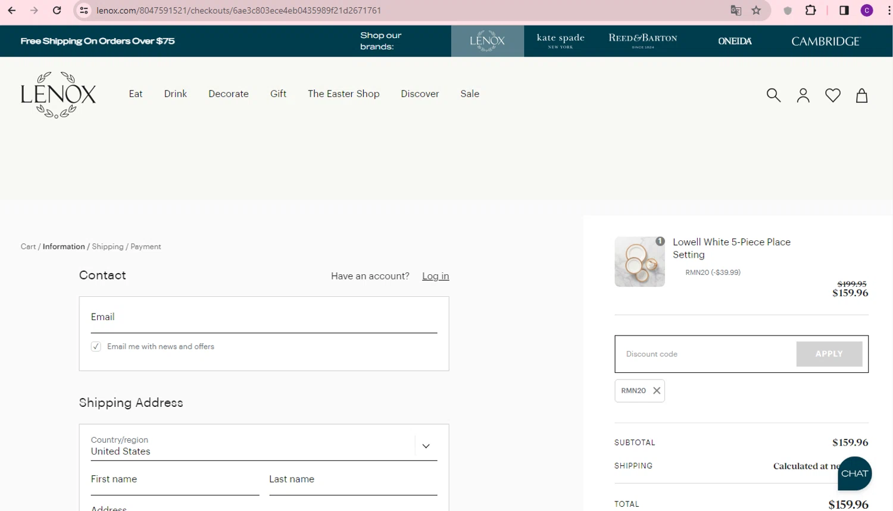Open the Eat menu
The width and height of the screenshot is (893, 511).
click(x=136, y=93)
